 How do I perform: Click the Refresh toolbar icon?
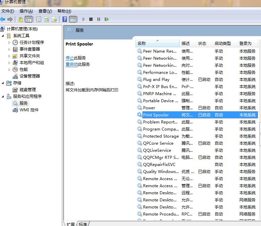point(47,20)
